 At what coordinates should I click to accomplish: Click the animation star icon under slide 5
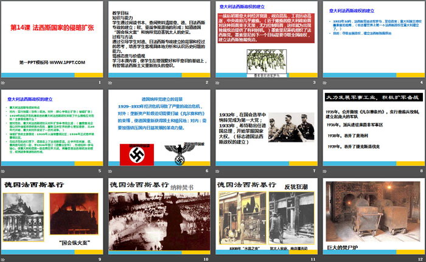pyautogui.click(x=3, y=171)
